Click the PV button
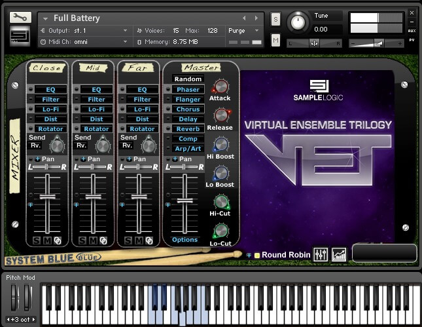 click(412, 40)
